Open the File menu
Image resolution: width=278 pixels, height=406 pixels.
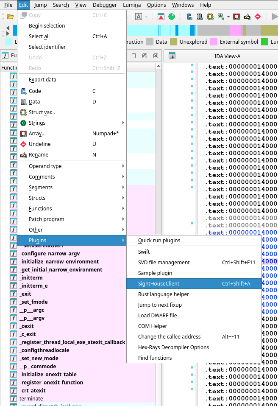(8, 5)
